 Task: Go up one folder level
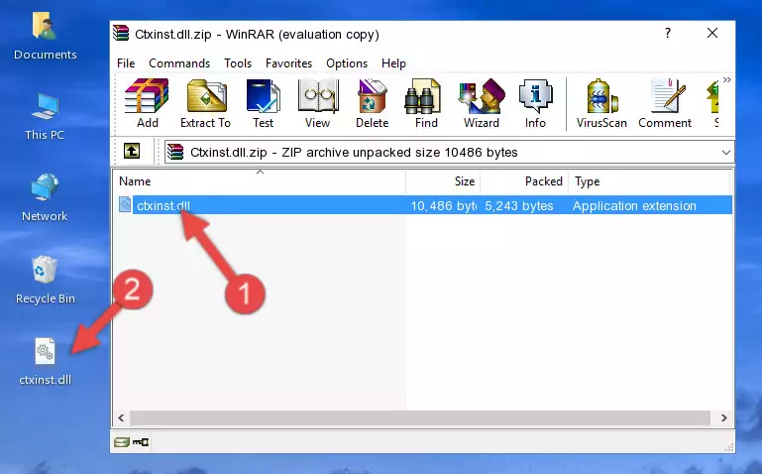[132, 151]
